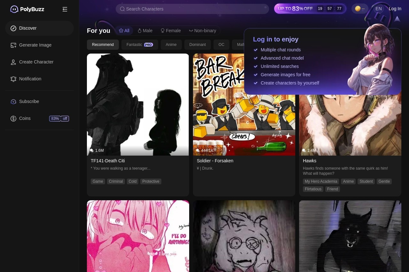Screen dimensions: 409x272
Task: Click the Anime tag under Hawks
Action: click(348, 181)
